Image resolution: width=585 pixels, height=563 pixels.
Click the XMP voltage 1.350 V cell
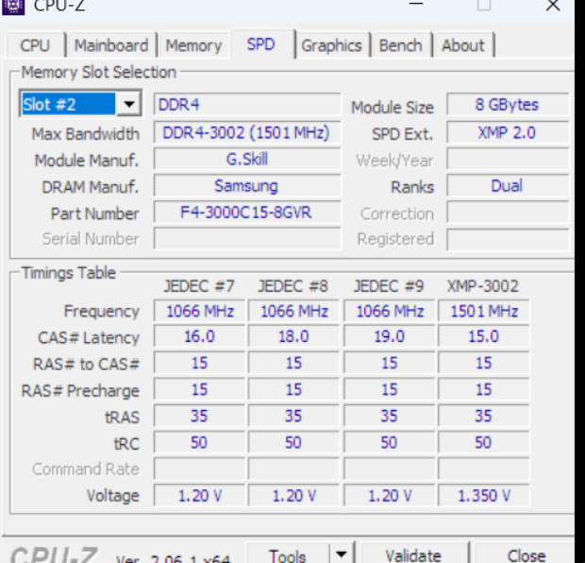click(484, 496)
